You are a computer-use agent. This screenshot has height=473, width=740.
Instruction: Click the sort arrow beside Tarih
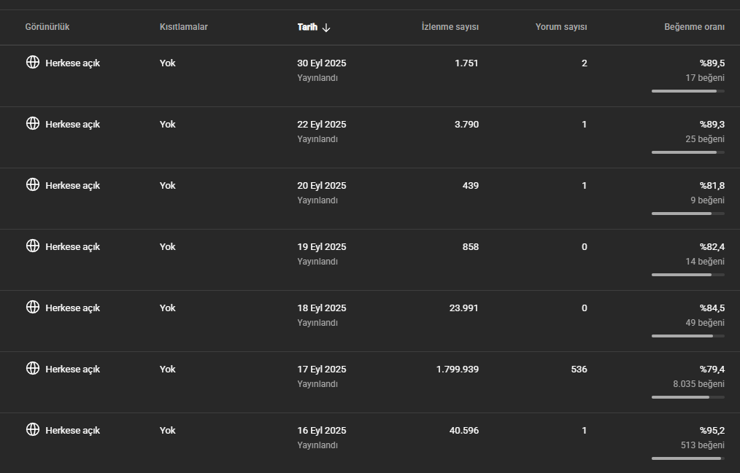tap(326, 28)
